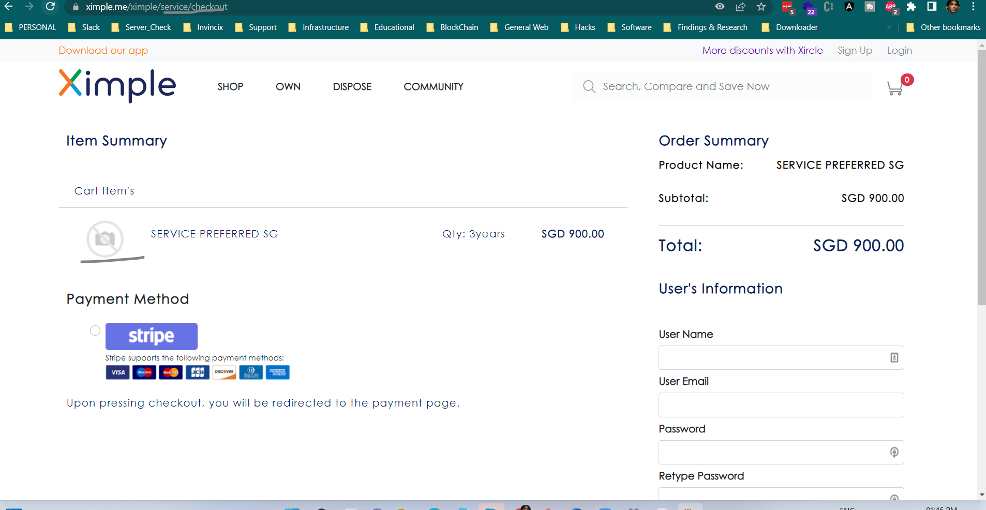The width and height of the screenshot is (986, 510).
Task: Click the key icon in Password field
Action: pyautogui.click(x=894, y=452)
